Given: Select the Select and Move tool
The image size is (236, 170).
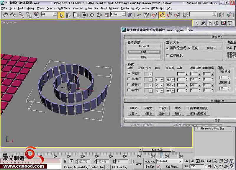Looking at the screenshot, I should pyautogui.click(x=92, y=15).
